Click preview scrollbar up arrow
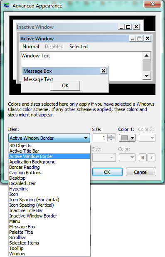The image size is (165, 257). click(x=146, y=56)
